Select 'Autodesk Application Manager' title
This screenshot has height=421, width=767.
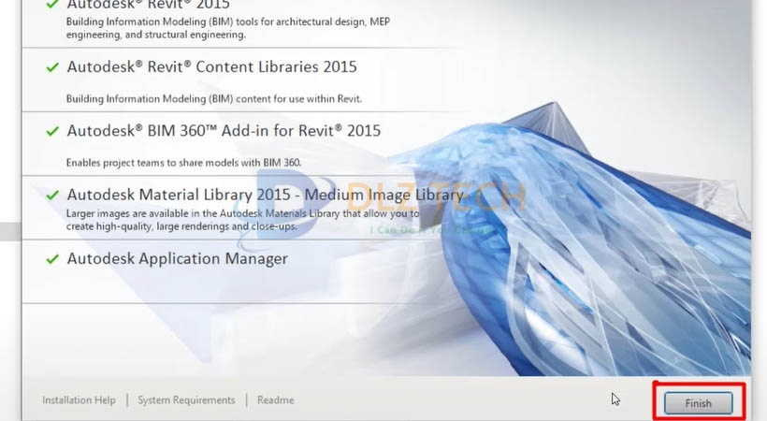177,258
